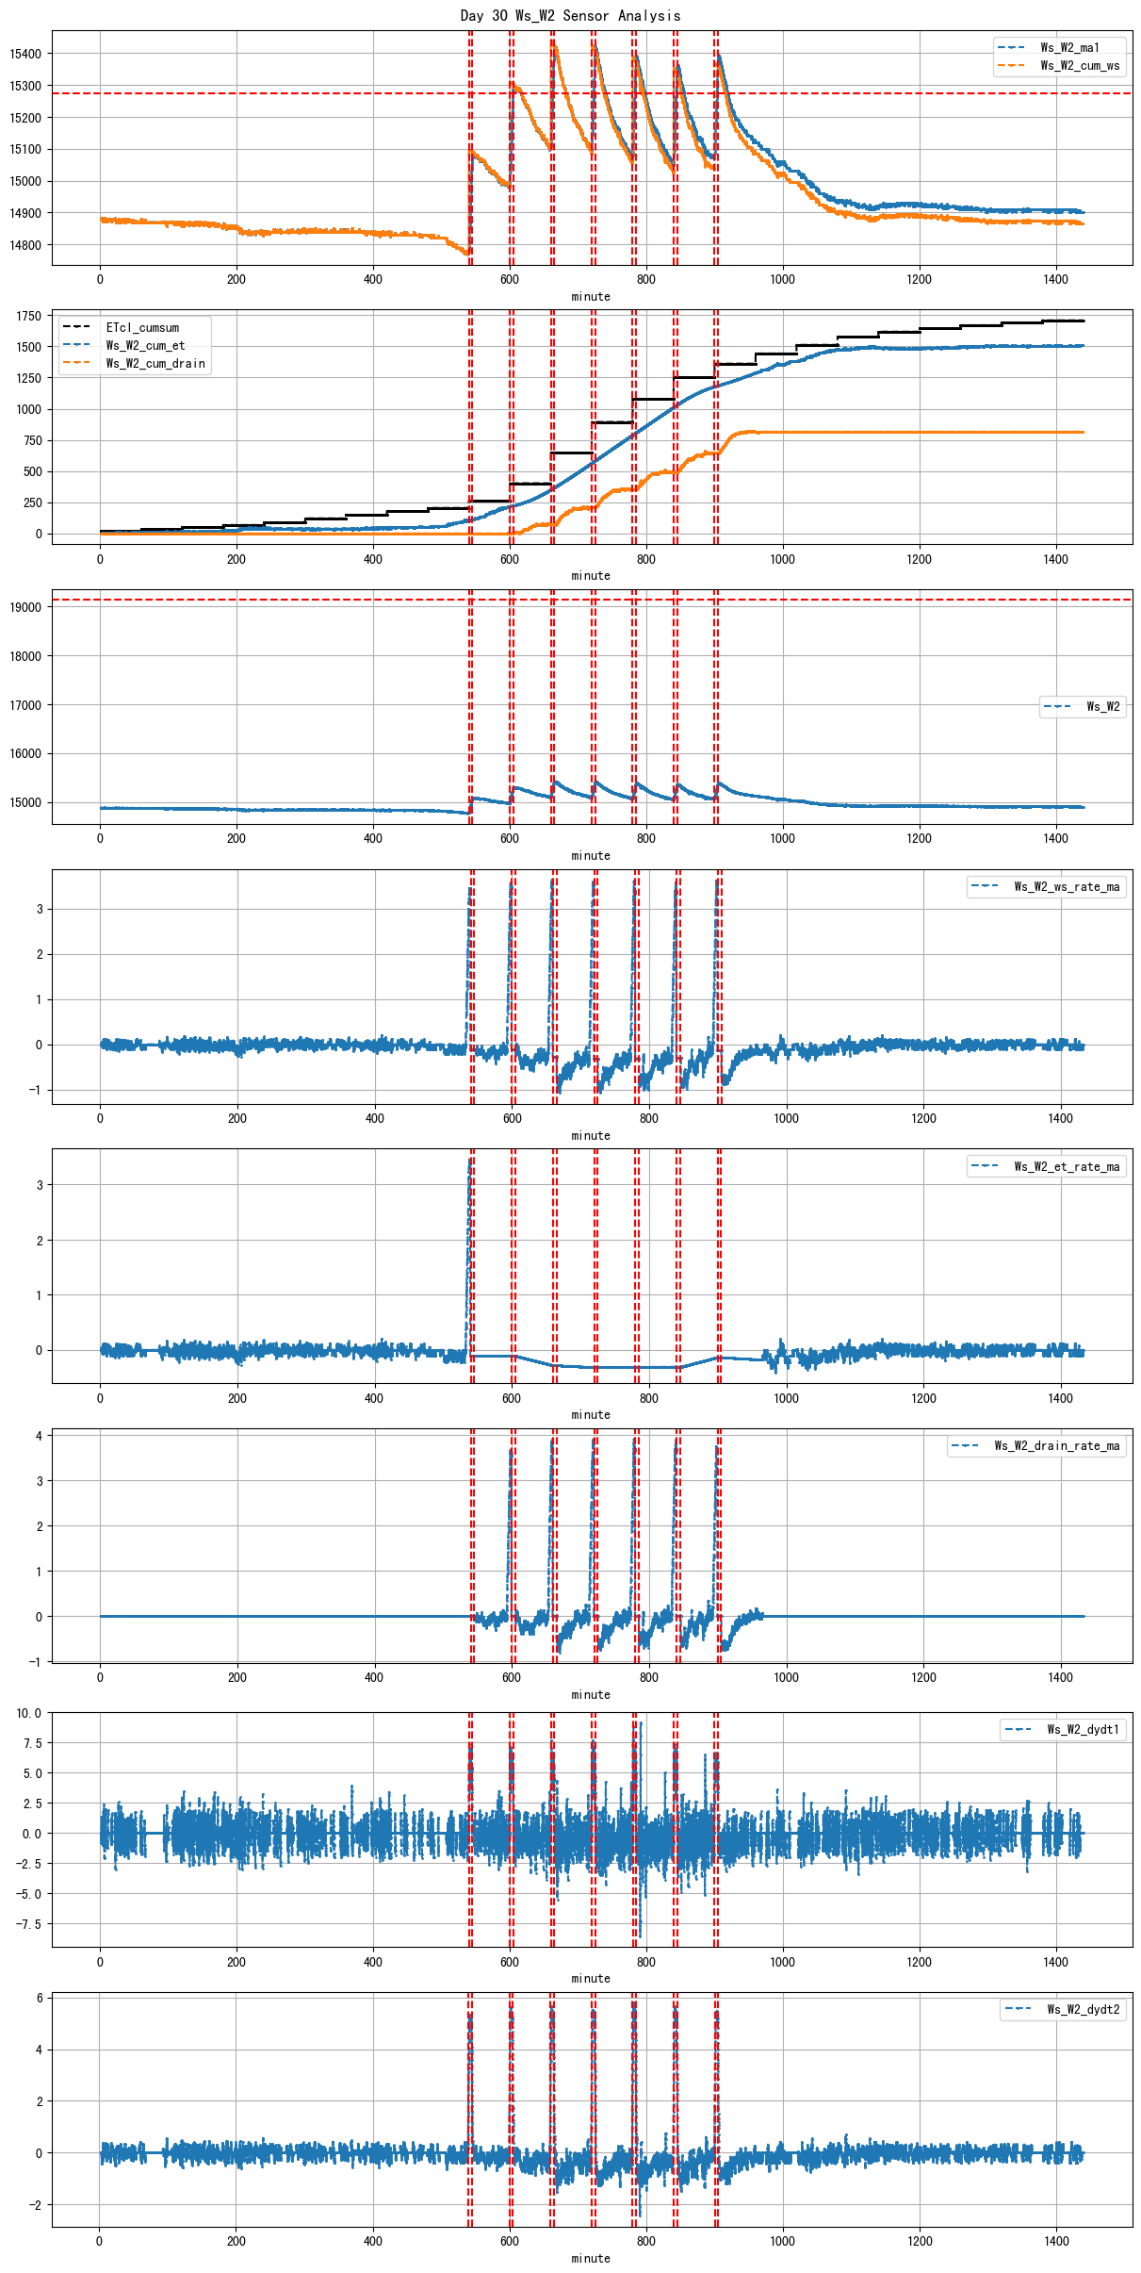The image size is (1141, 2273).
Task: Select the Ws_W2_ws_rate_ma legend entry
Action: 1067,886
